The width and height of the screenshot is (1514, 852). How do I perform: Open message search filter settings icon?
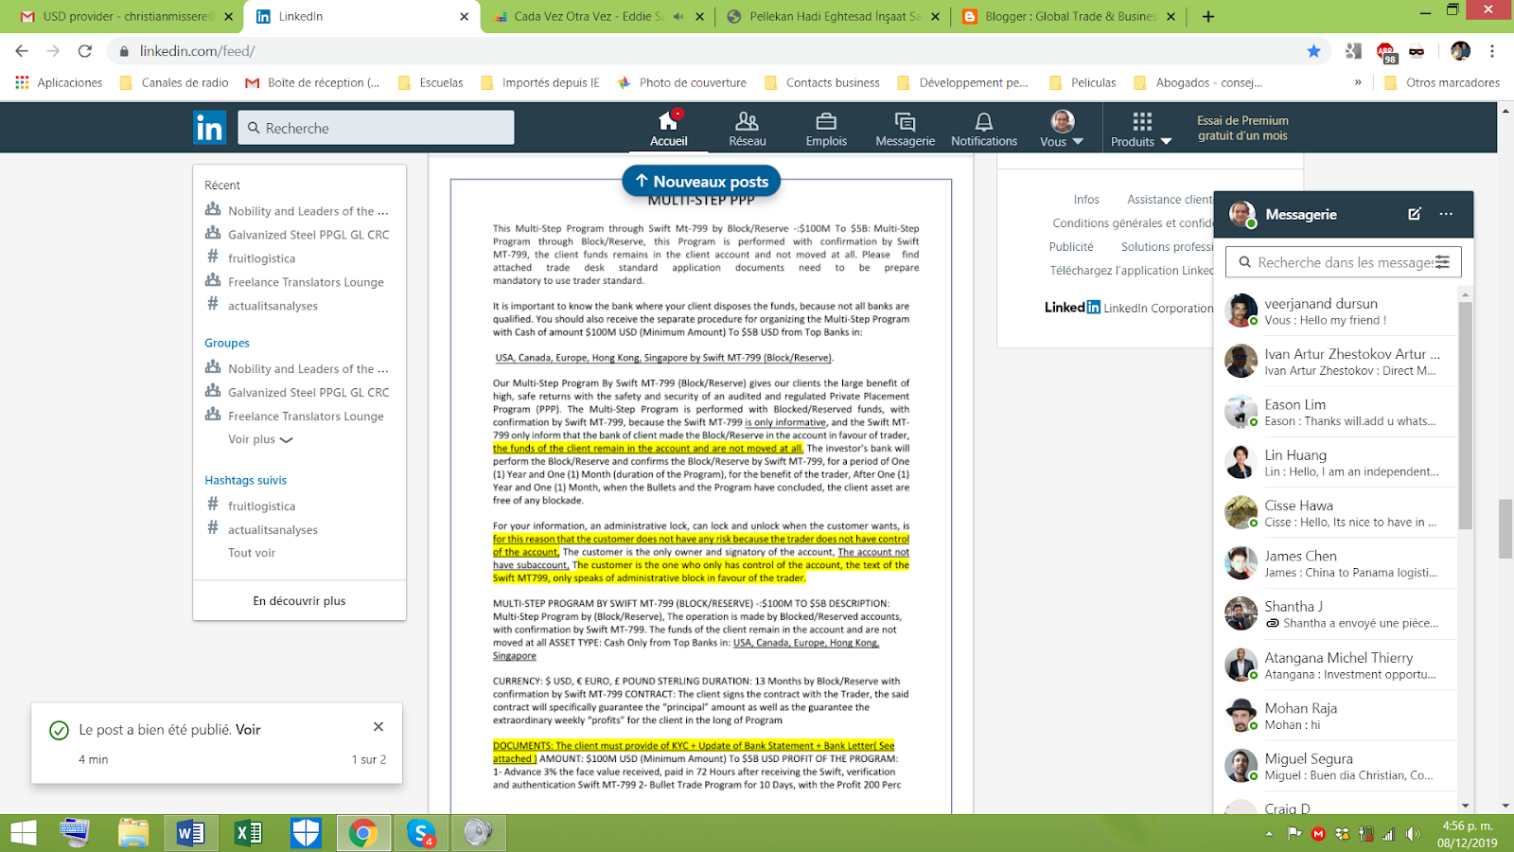1442,262
